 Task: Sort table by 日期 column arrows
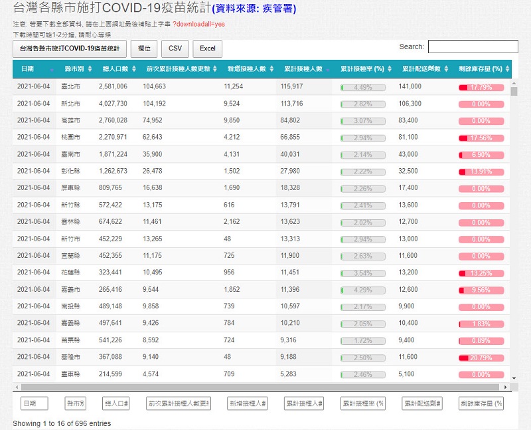pos(50,69)
